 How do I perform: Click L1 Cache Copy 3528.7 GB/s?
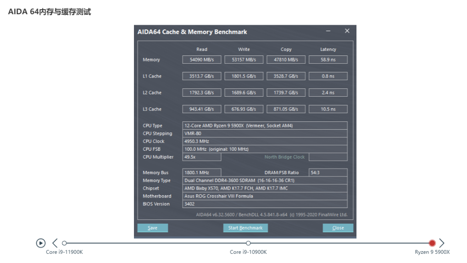coord(286,76)
